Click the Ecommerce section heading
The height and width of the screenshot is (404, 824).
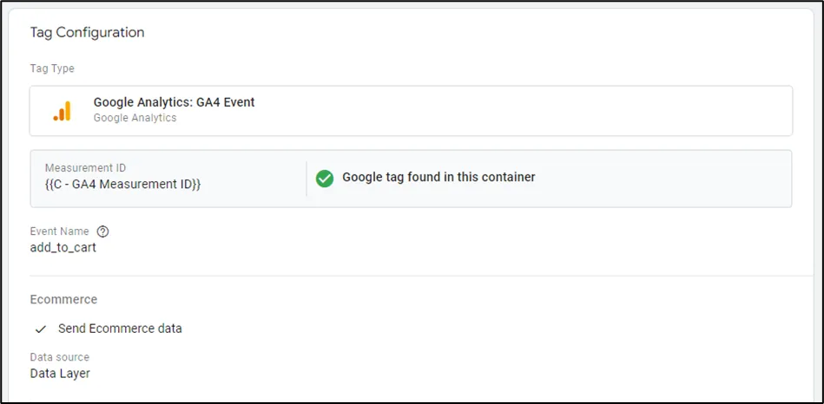(63, 299)
